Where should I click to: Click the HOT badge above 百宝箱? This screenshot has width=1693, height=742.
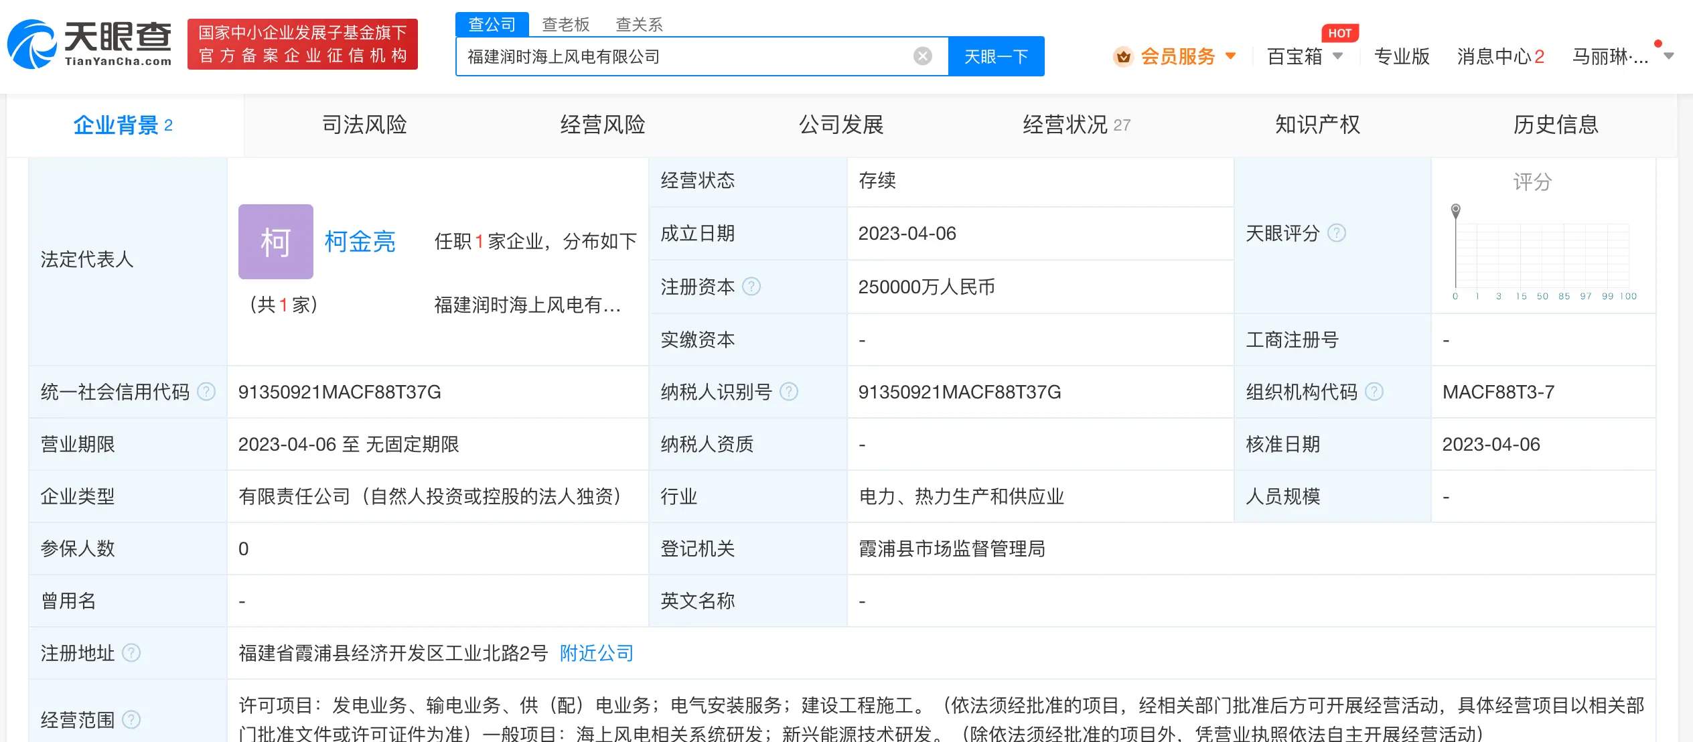pyautogui.click(x=1340, y=33)
